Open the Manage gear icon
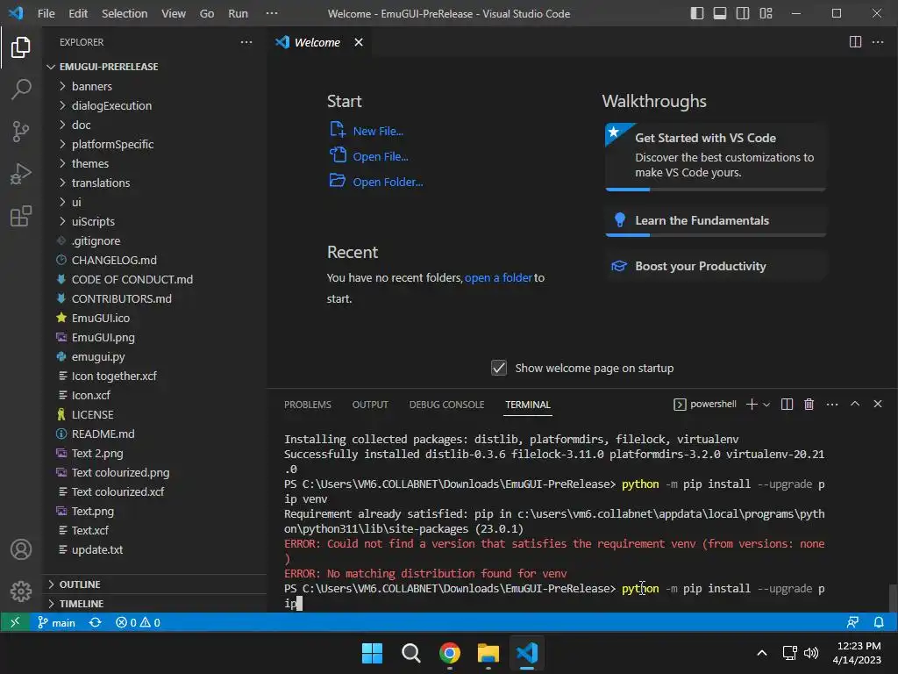Screen dimensions: 898x674 click(x=21, y=591)
